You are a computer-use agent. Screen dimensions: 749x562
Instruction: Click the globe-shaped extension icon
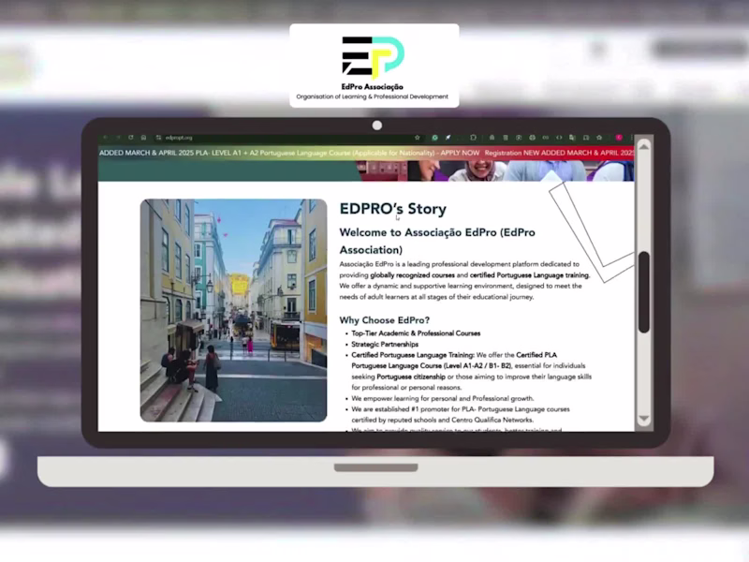point(531,137)
